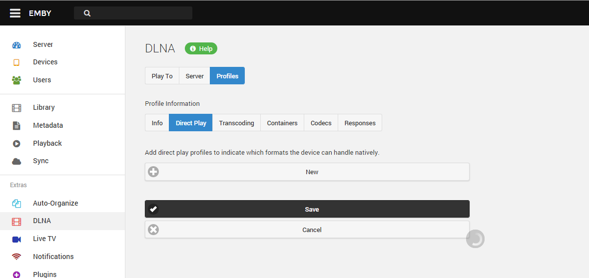The width and height of the screenshot is (589, 278).
Task: Click the plus icon on New button
Action: tap(153, 172)
